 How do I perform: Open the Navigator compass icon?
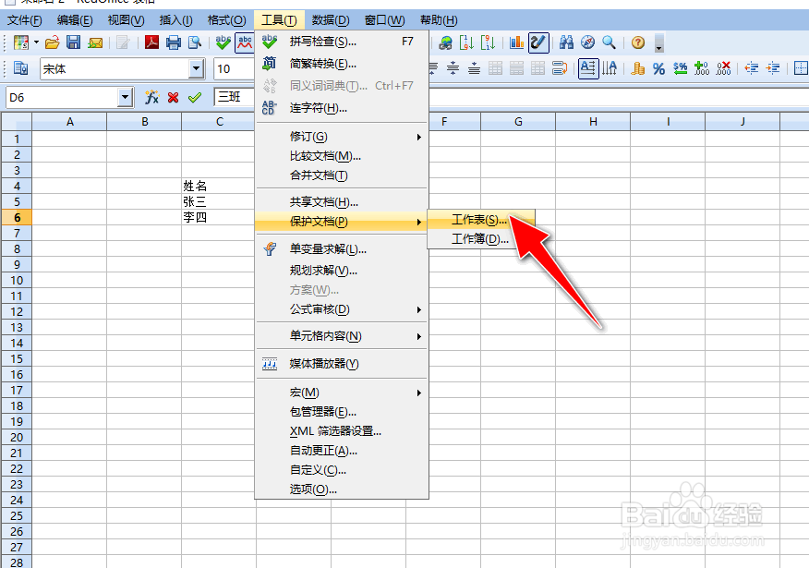[587, 43]
